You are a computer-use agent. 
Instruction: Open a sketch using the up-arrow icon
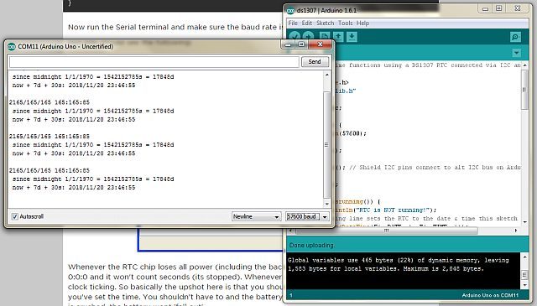click(x=338, y=37)
